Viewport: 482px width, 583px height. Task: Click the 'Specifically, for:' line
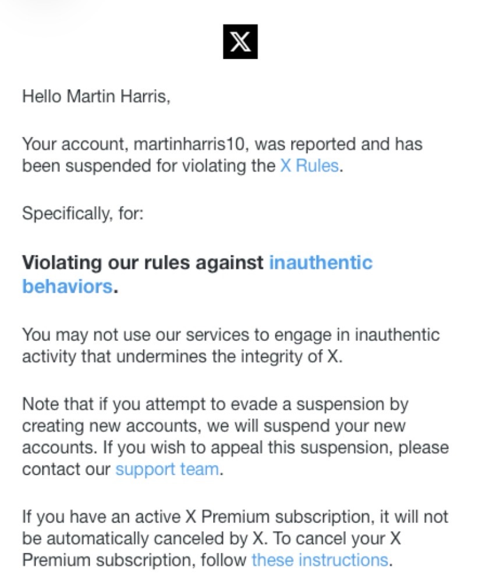coord(82,214)
